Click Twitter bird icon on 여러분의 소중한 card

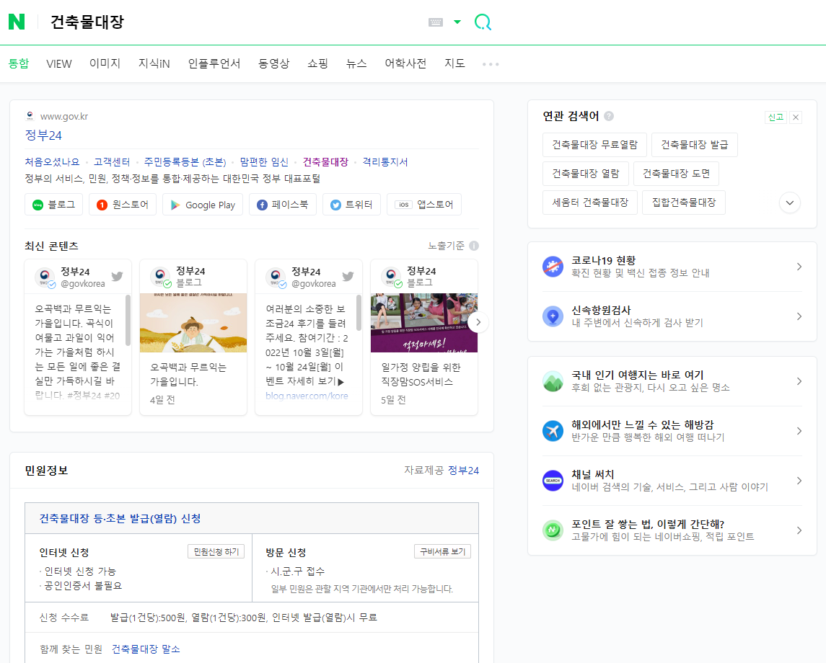348,276
